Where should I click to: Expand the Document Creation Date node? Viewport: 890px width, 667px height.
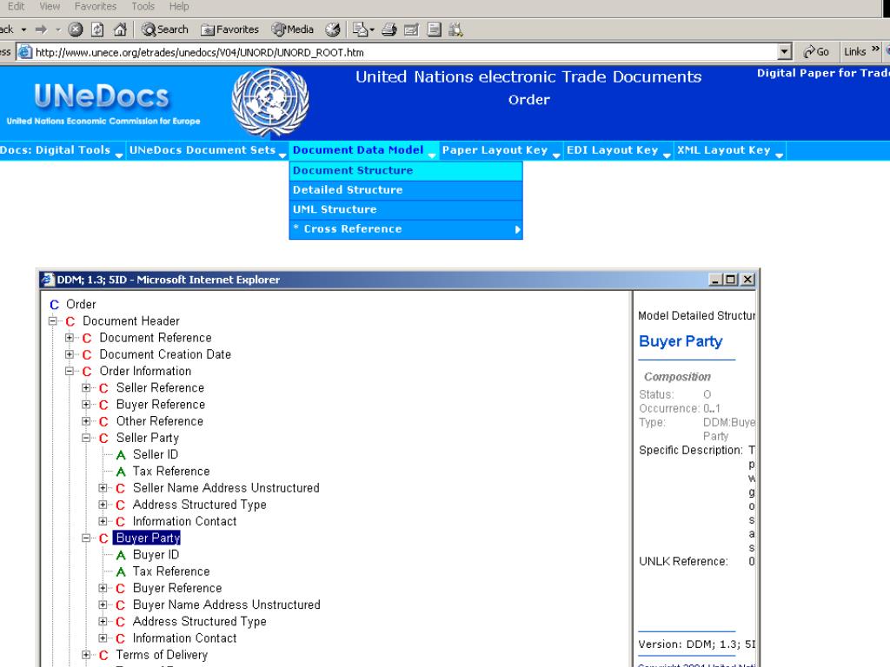coord(70,354)
